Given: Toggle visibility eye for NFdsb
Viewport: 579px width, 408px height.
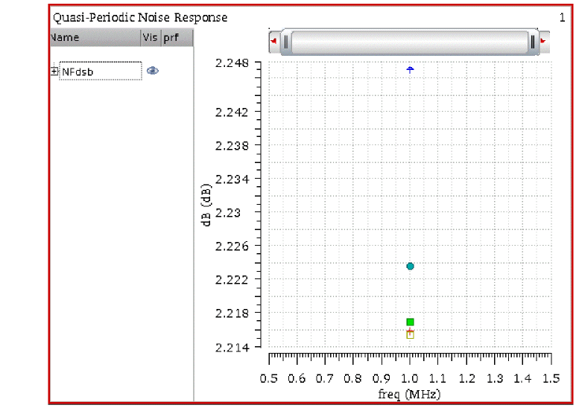Looking at the screenshot, I should [153, 71].
